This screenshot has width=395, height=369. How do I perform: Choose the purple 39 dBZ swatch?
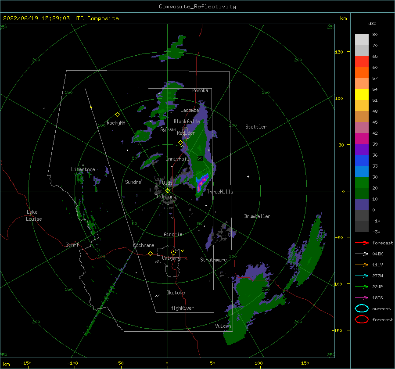pyautogui.click(x=362, y=149)
